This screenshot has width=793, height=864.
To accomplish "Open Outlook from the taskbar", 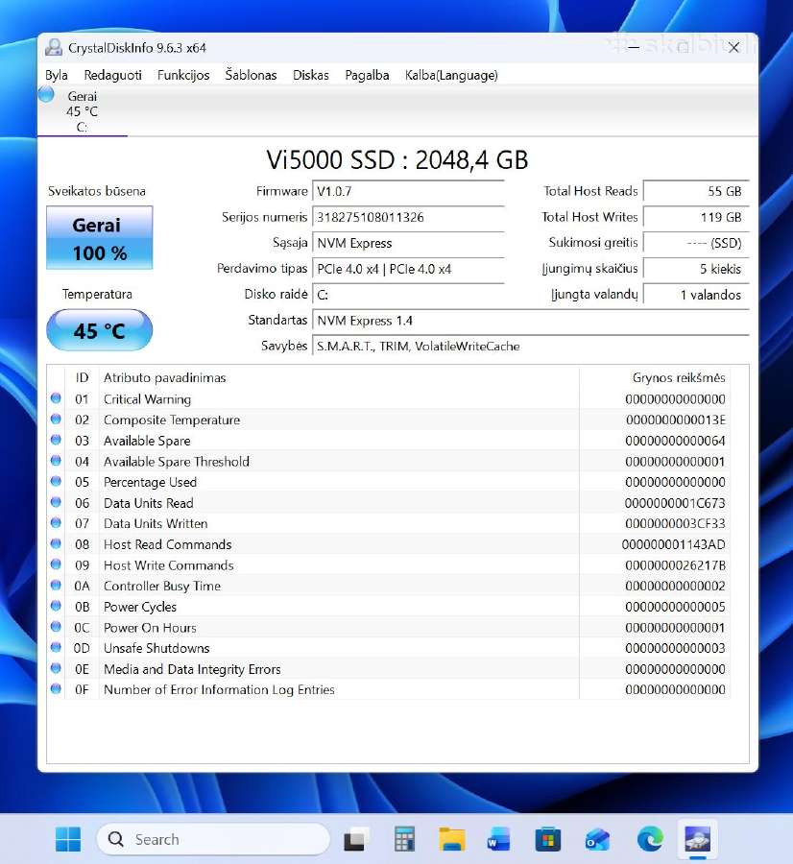I will click(x=597, y=840).
